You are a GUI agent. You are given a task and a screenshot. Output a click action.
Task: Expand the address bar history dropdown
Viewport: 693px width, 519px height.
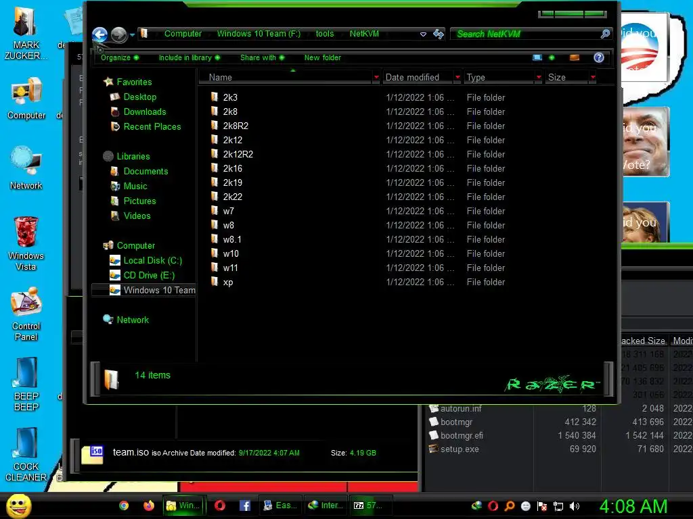pyautogui.click(x=423, y=34)
